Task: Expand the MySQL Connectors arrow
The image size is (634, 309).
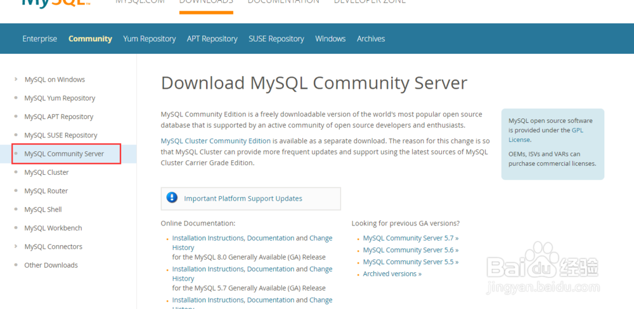Action: (x=16, y=246)
